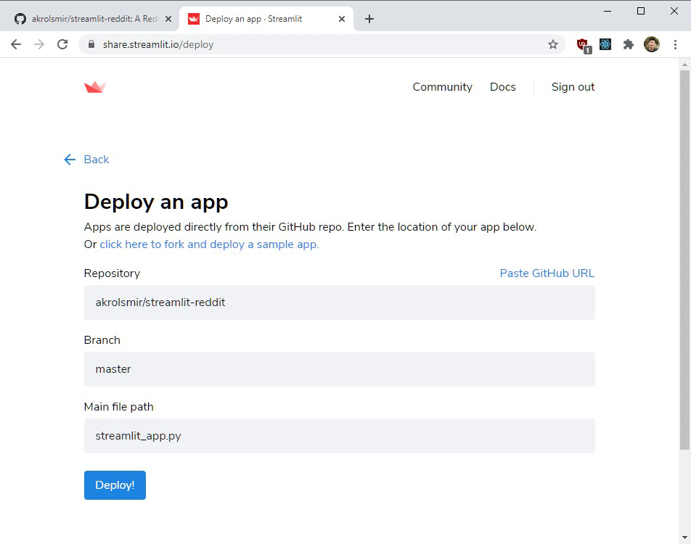Select the Deploy an app Streamlit tab
Image resolution: width=691 pixels, height=544 pixels.
tap(266, 19)
